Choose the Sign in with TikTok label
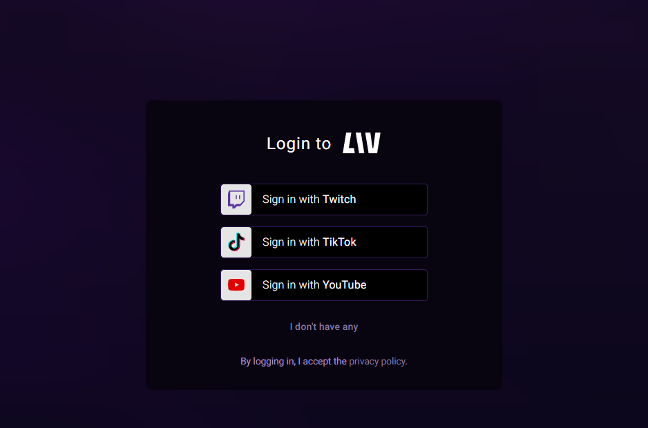 pyautogui.click(x=309, y=242)
